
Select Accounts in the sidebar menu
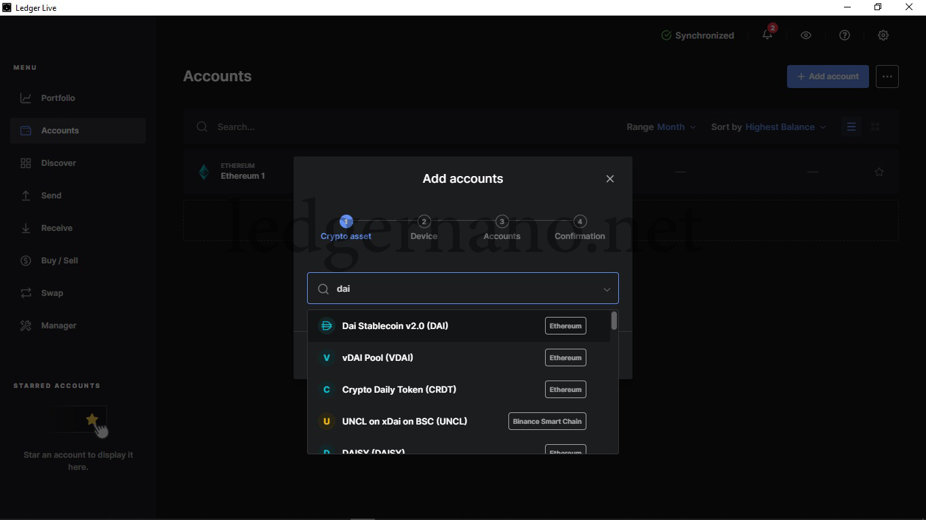coord(78,131)
